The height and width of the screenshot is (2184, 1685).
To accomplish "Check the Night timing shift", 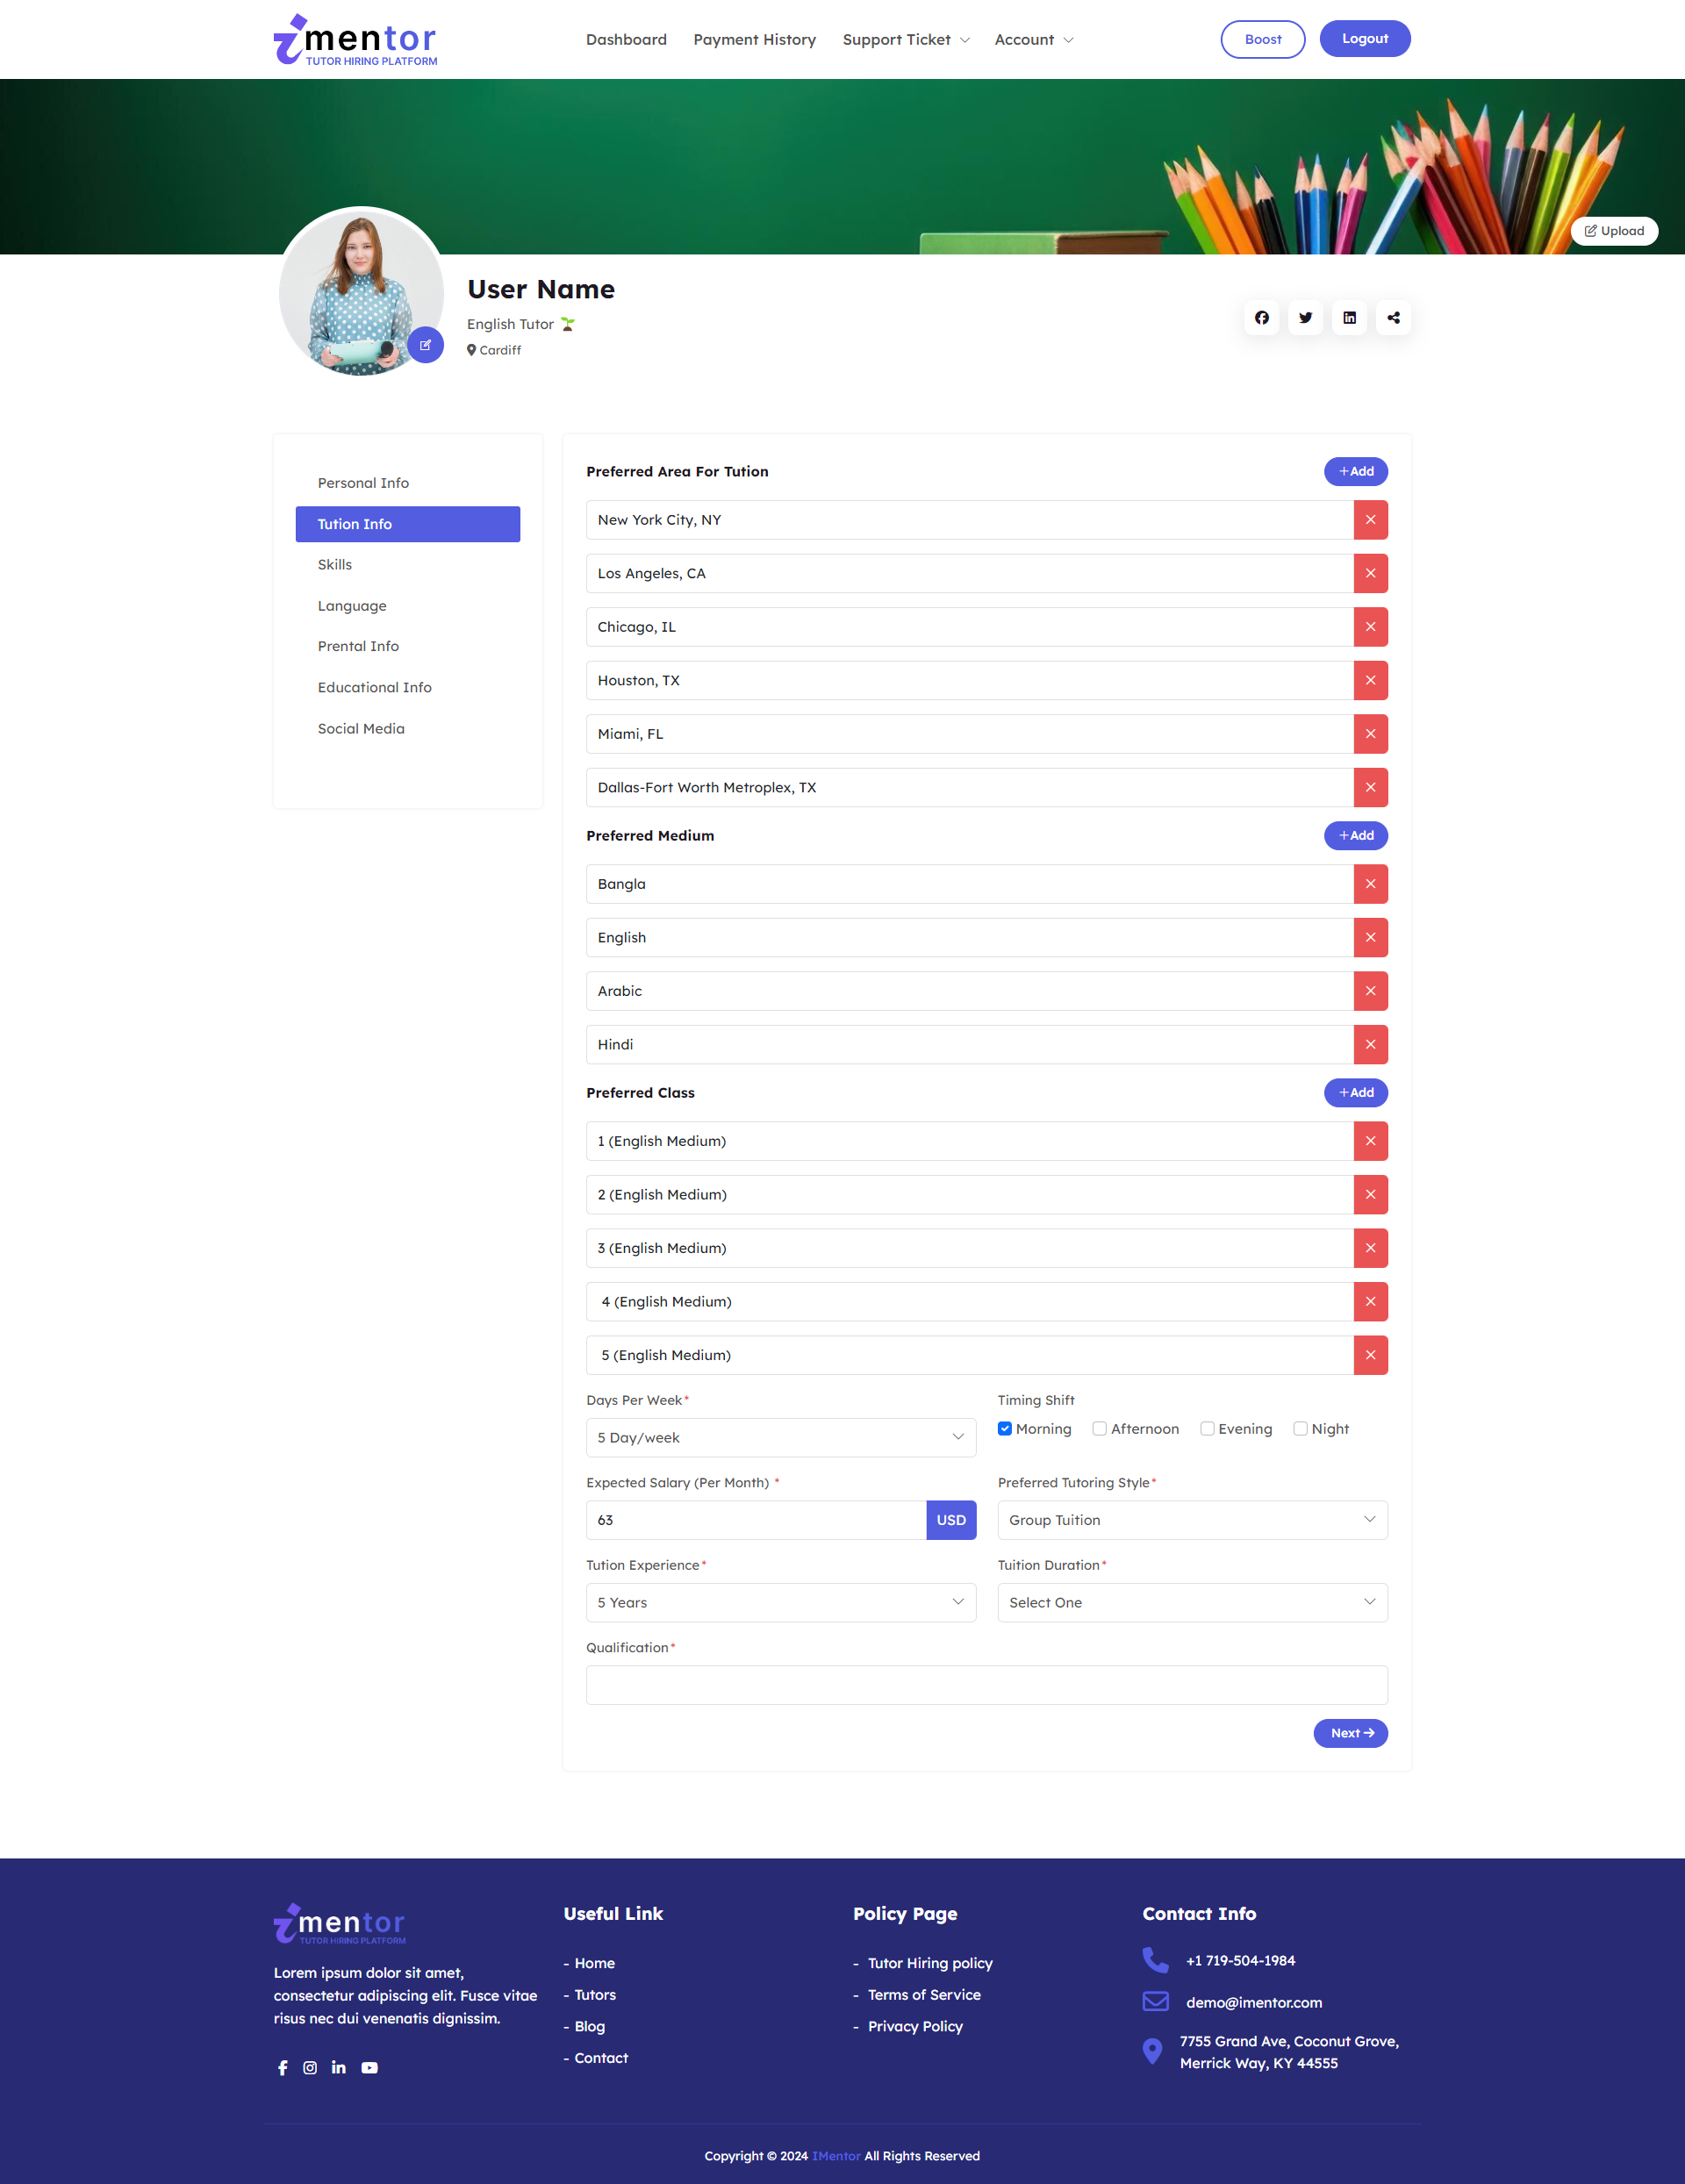I will (x=1300, y=1428).
